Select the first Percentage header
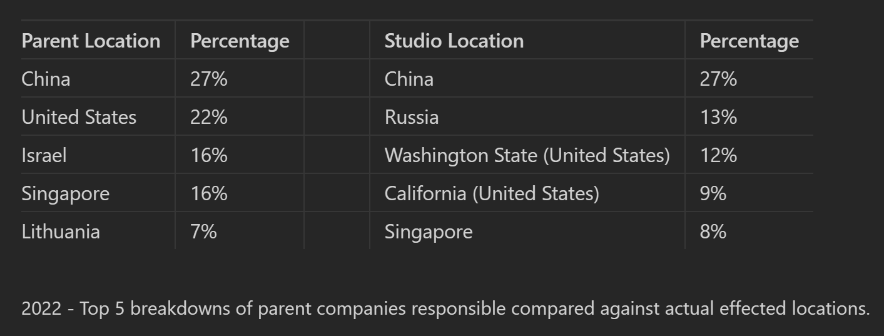 240,41
